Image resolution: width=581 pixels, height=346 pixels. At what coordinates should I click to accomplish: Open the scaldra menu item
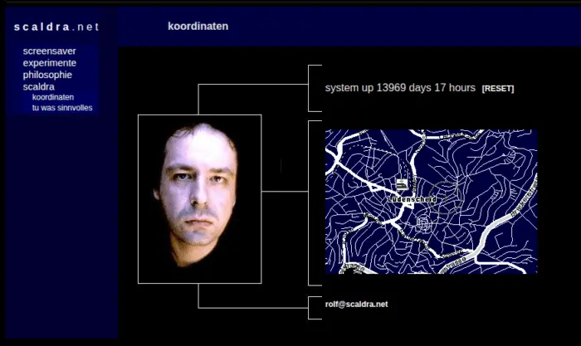(38, 86)
